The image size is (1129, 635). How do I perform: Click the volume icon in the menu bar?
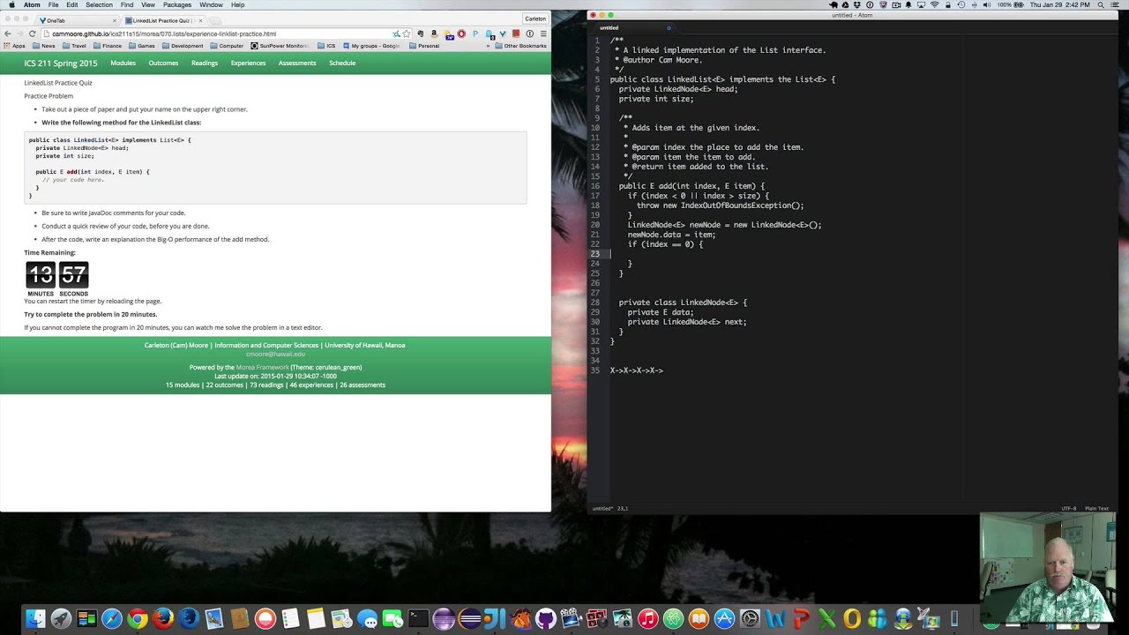(x=987, y=4)
